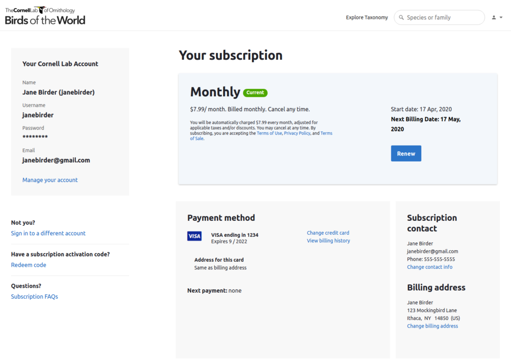This screenshot has height=363, width=511.
Task: Click Same as billing address text
Action: (x=220, y=268)
